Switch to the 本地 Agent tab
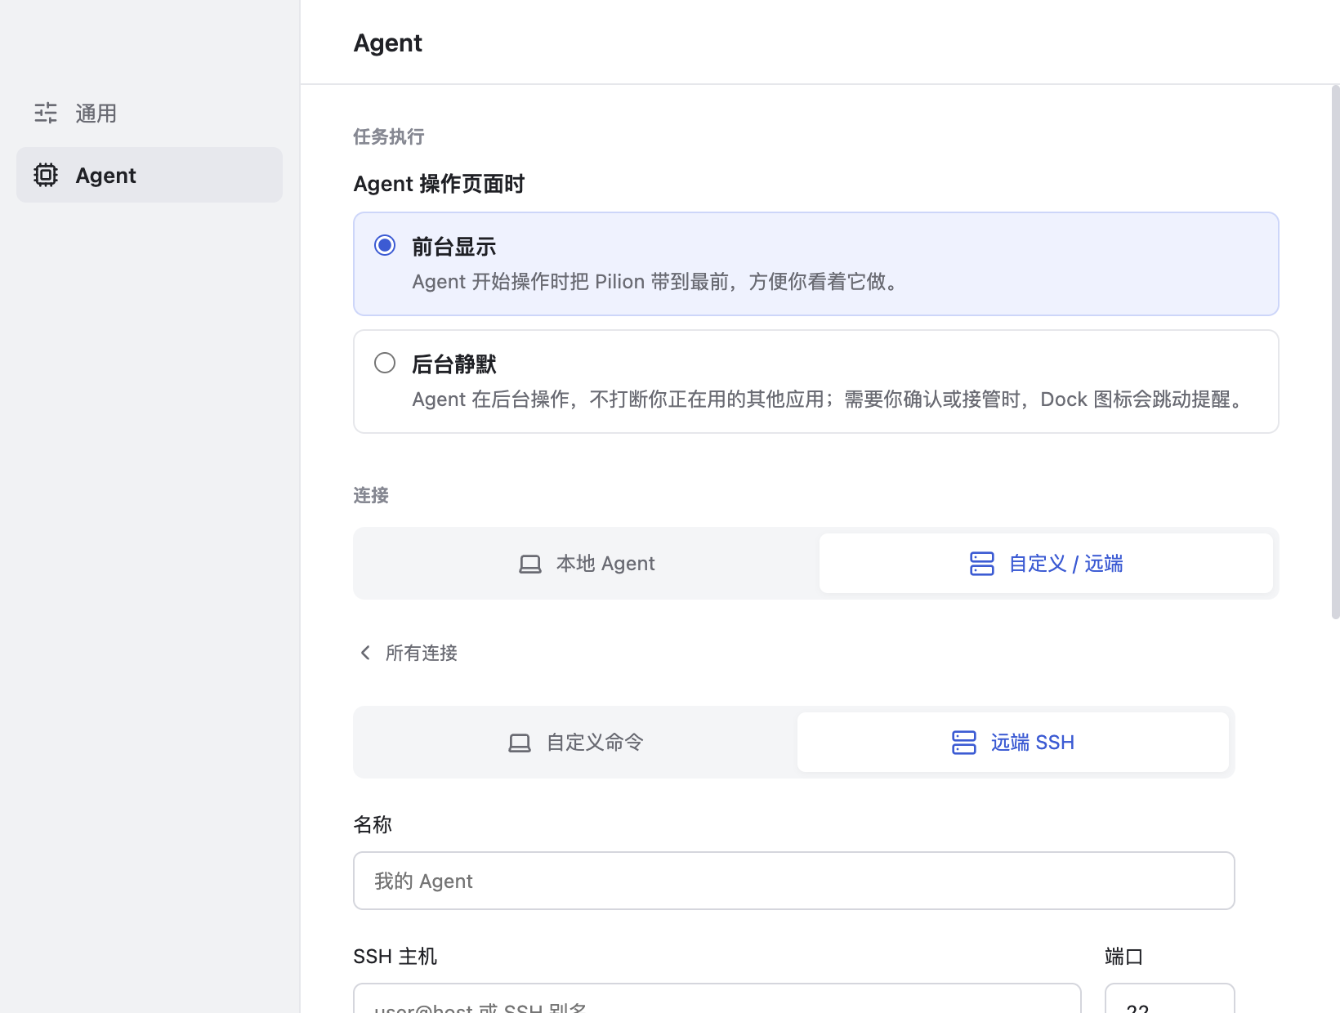This screenshot has height=1013, width=1340. click(587, 564)
